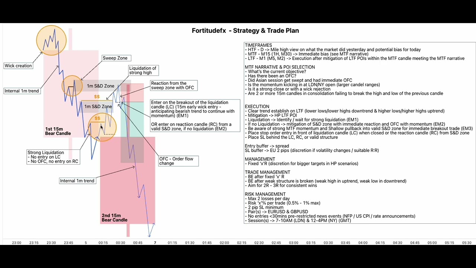Viewport: 476px width, 268px height.
Task: Click the 'TRADE MANAGEMENT' heading
Action: click(x=267, y=172)
